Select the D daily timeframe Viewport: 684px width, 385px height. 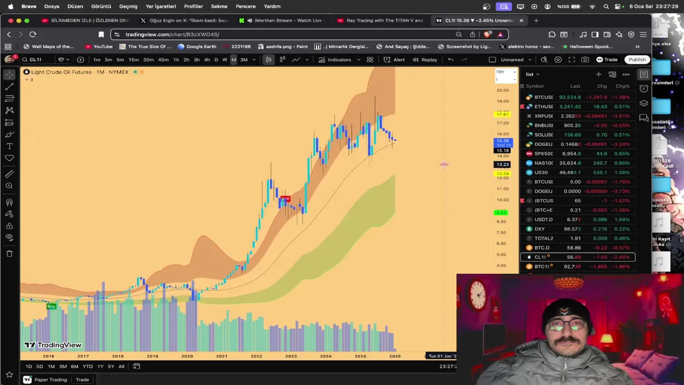(x=216, y=59)
